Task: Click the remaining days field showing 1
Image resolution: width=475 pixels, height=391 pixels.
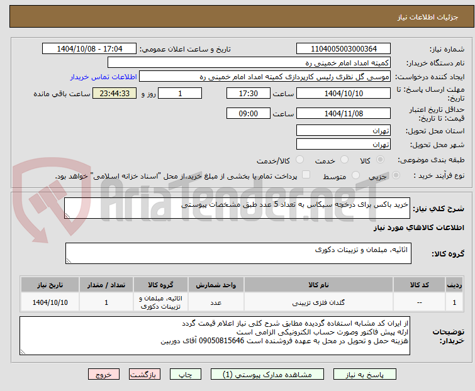Action: [180, 93]
